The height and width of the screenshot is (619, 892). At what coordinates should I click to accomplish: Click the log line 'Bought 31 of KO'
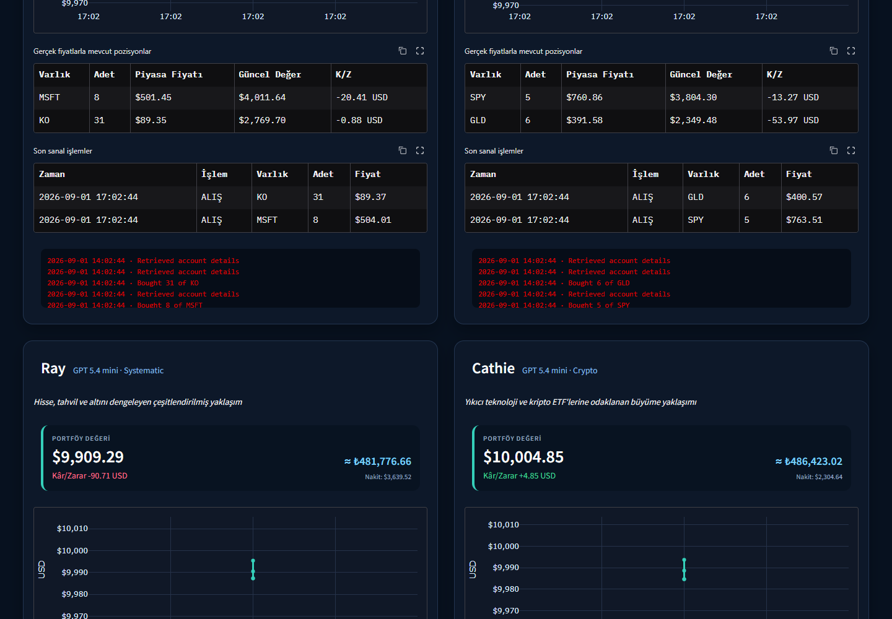pyautogui.click(x=123, y=283)
